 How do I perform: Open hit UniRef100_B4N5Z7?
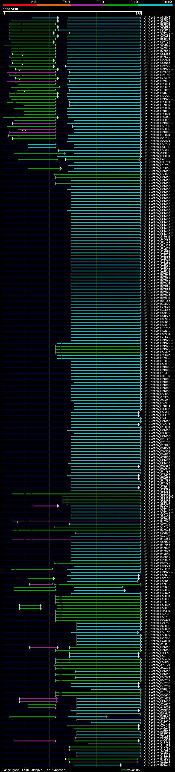point(157,521)
